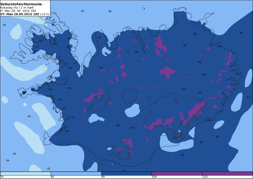Screen dimensions: 253x179
Task: Pick the light blue 70–80 legend swatch
Action: coord(26,173)
